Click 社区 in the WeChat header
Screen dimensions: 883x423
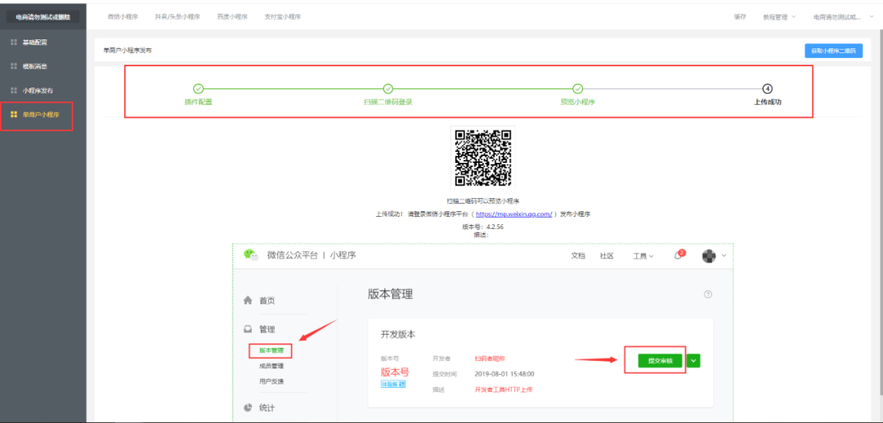607,256
